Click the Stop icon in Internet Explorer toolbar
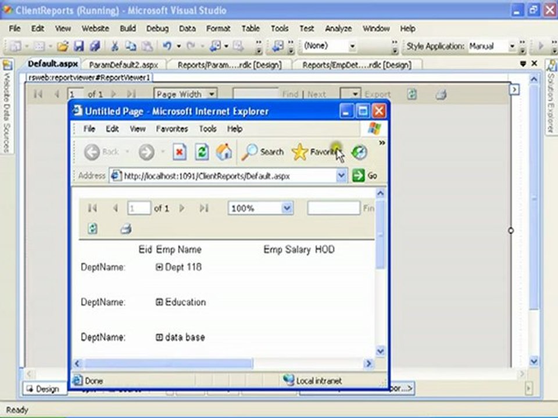 coord(180,152)
